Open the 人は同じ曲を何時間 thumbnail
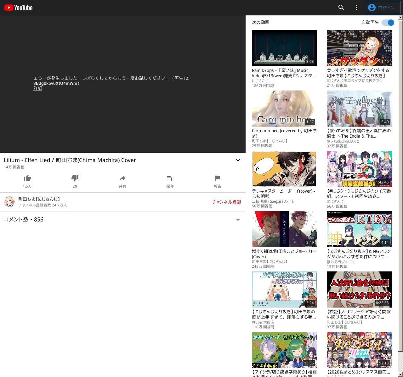 pyautogui.click(x=359, y=289)
